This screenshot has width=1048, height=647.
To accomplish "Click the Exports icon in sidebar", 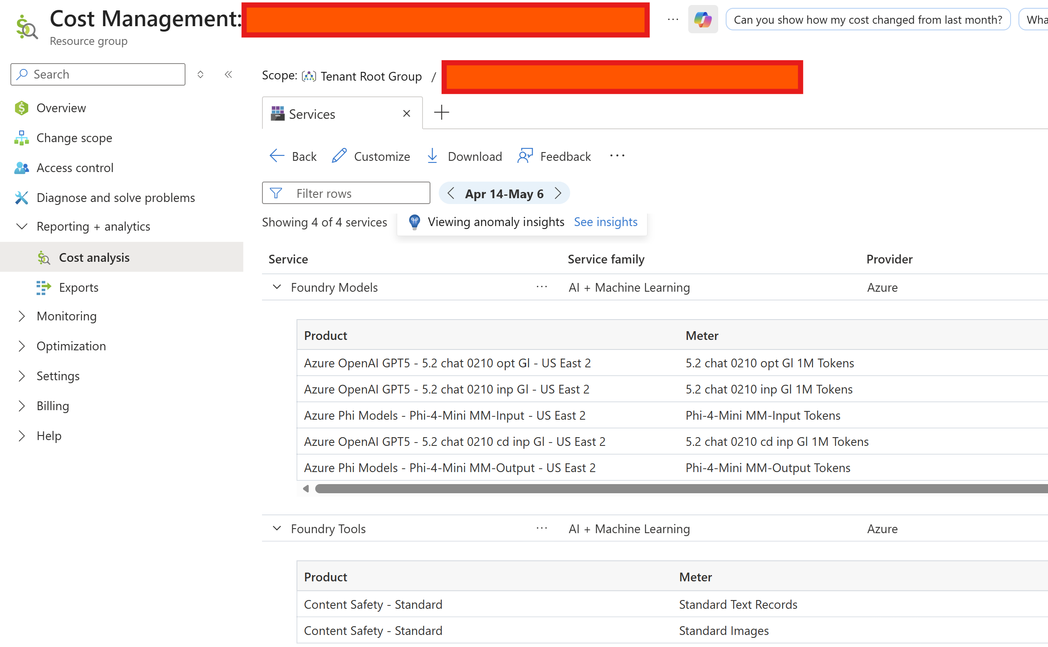I will 44,288.
